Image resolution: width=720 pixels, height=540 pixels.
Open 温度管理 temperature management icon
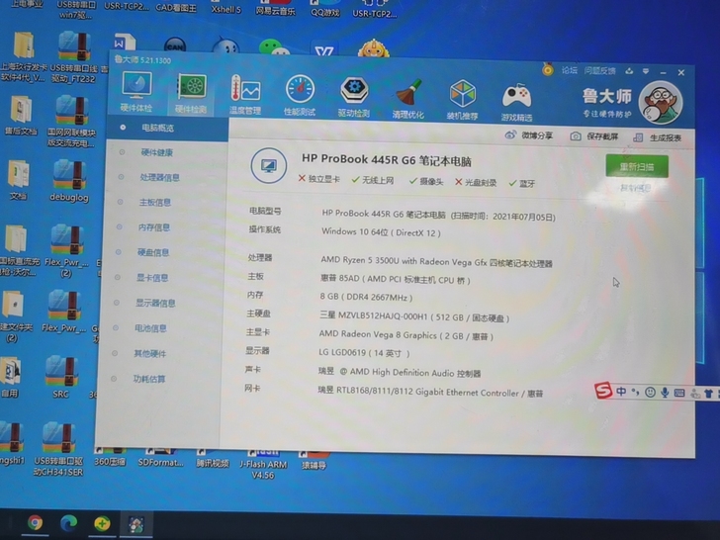(245, 95)
